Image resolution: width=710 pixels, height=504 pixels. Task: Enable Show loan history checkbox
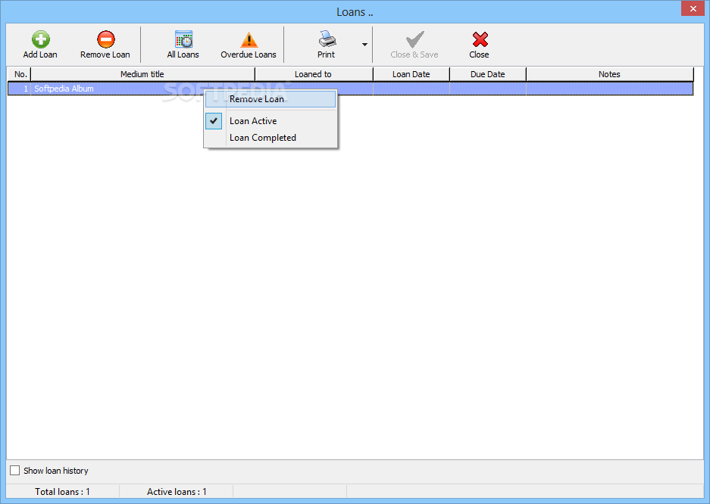point(15,471)
